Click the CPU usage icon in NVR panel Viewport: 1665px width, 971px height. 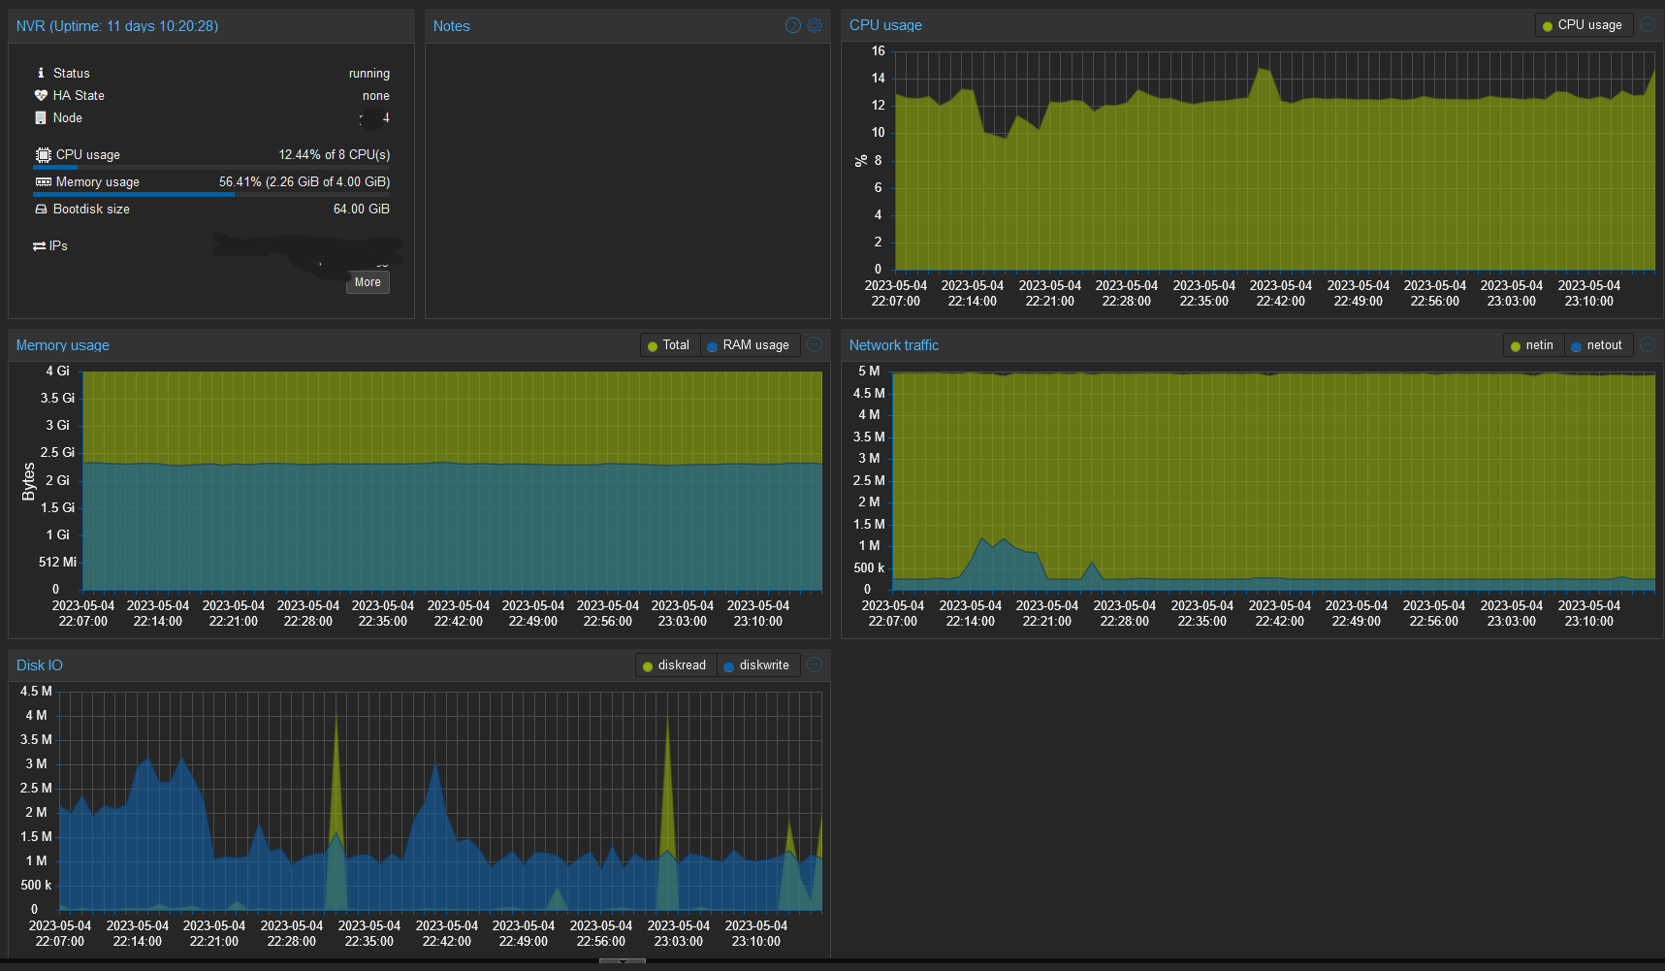coord(42,154)
